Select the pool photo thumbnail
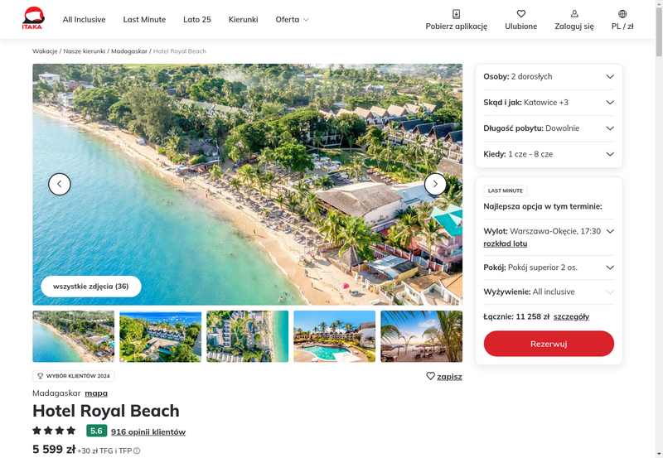This screenshot has height=458, width=663. pos(335,336)
